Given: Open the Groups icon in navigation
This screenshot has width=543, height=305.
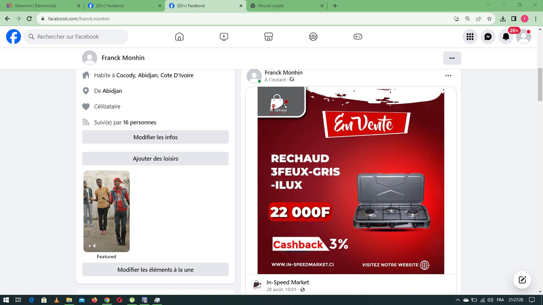Looking at the screenshot, I should tap(313, 37).
